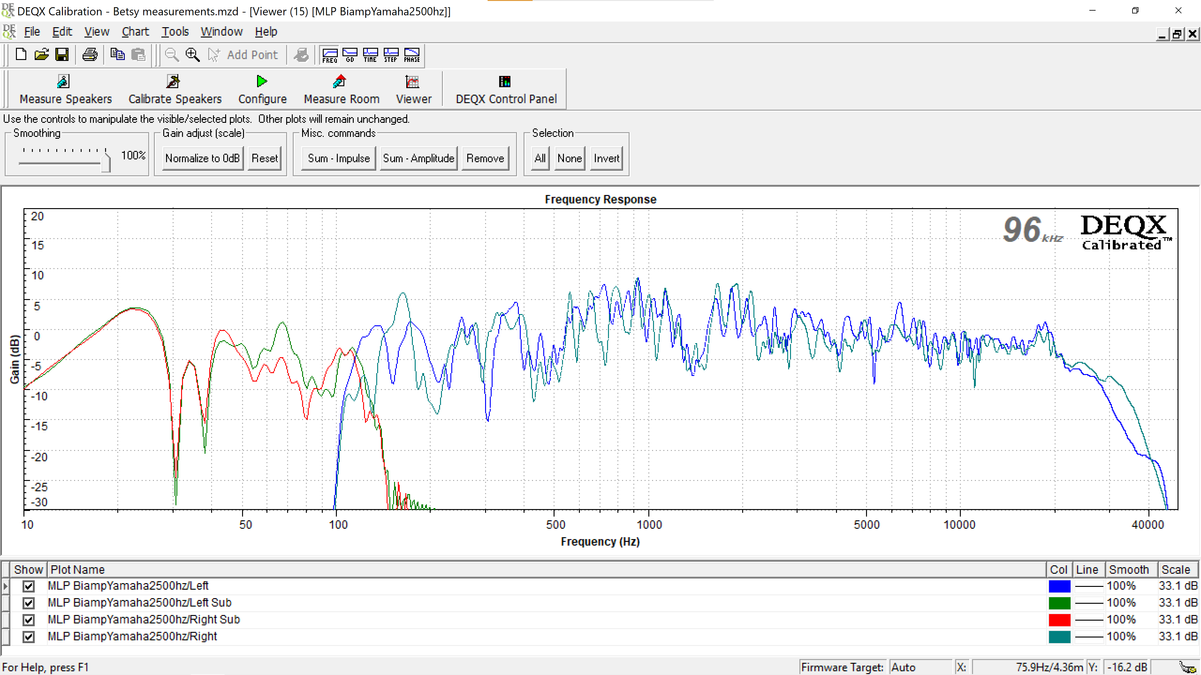Click Firmware Target Auto field
This screenshot has width=1201, height=675.
coord(920,667)
